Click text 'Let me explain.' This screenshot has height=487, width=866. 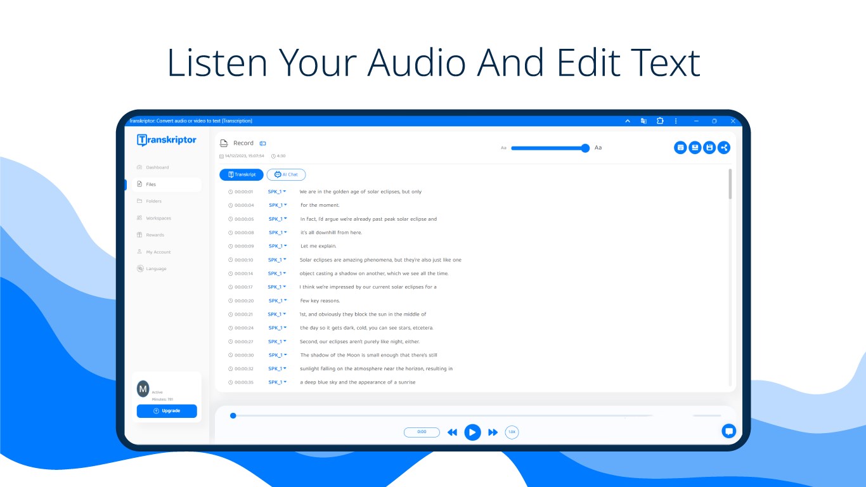pos(318,246)
